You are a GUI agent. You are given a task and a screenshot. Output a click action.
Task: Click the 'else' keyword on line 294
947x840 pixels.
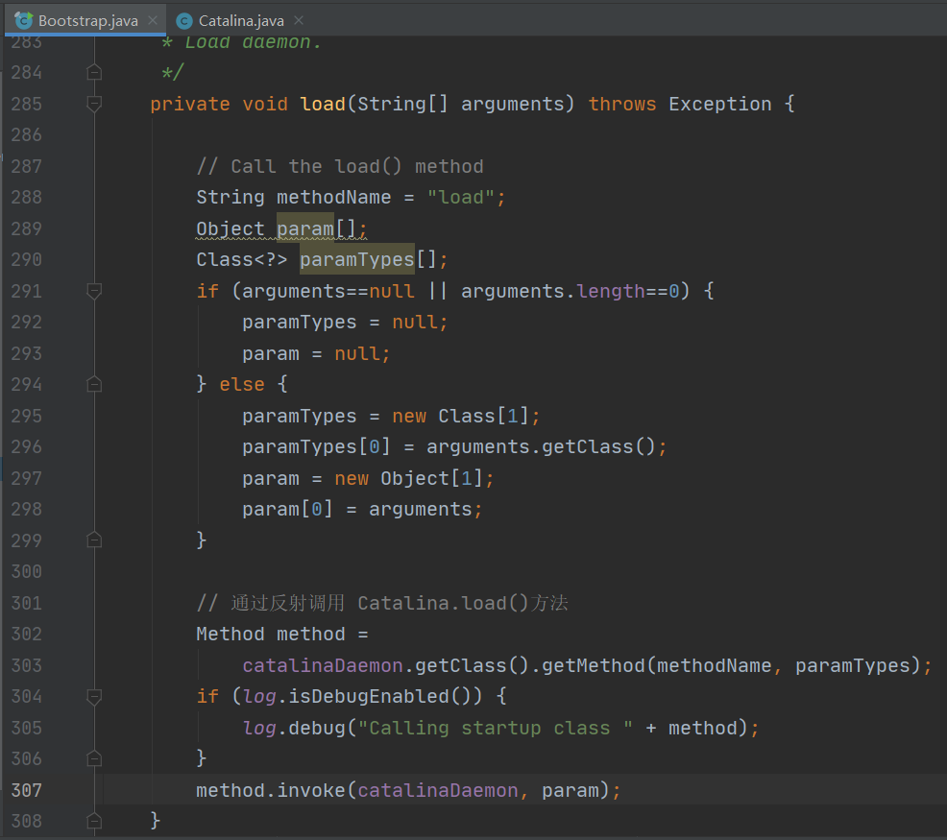click(242, 384)
